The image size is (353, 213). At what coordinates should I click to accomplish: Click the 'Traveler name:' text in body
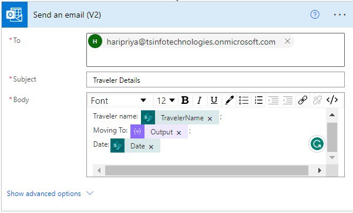pos(116,116)
